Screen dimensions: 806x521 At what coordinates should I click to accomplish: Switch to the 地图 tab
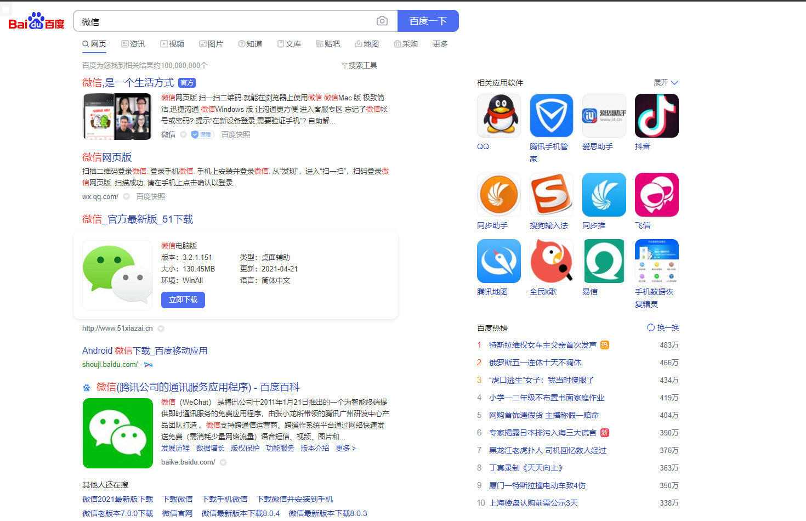[367, 44]
